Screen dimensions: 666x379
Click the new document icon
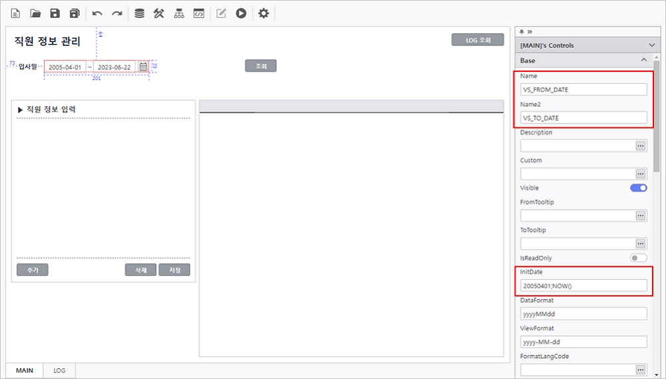pyautogui.click(x=15, y=13)
